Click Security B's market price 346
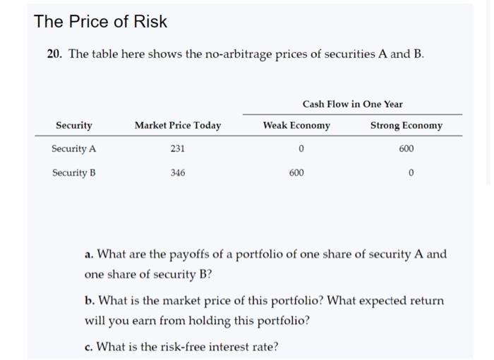Screen dimensions: 494x360 178,173
